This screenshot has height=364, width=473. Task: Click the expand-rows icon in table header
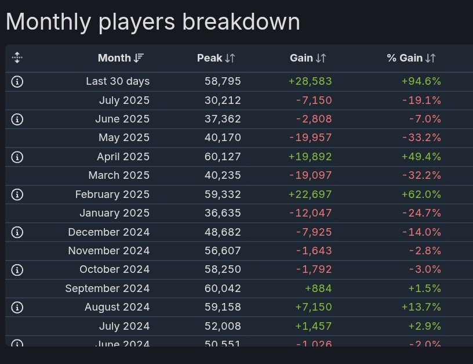point(17,57)
